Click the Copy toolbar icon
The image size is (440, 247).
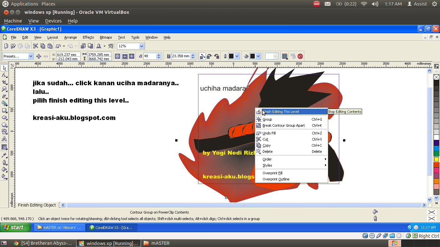pyautogui.click(x=43, y=46)
